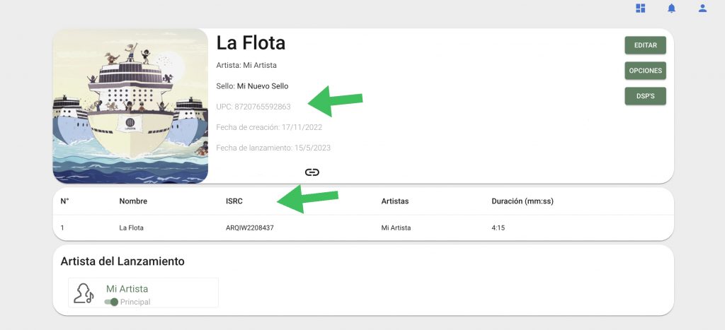Open the notifications bell
Screen dimensions: 725x330
click(x=671, y=8)
